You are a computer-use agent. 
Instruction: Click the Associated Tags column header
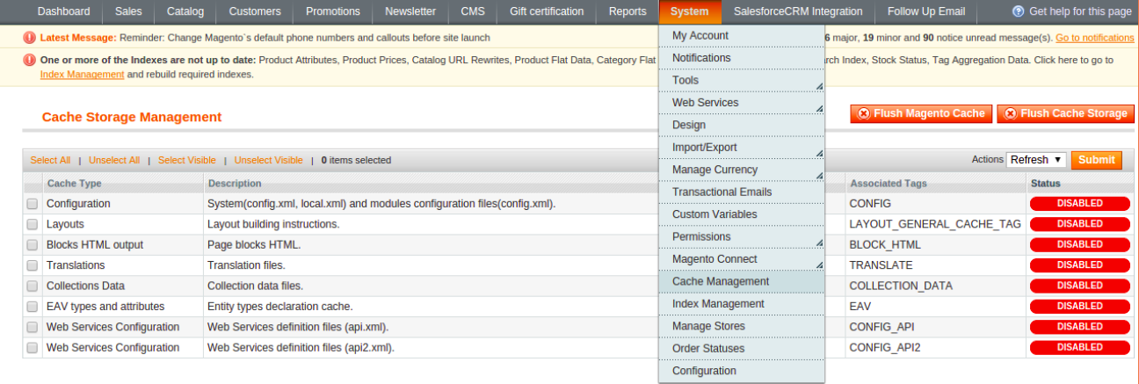click(888, 184)
